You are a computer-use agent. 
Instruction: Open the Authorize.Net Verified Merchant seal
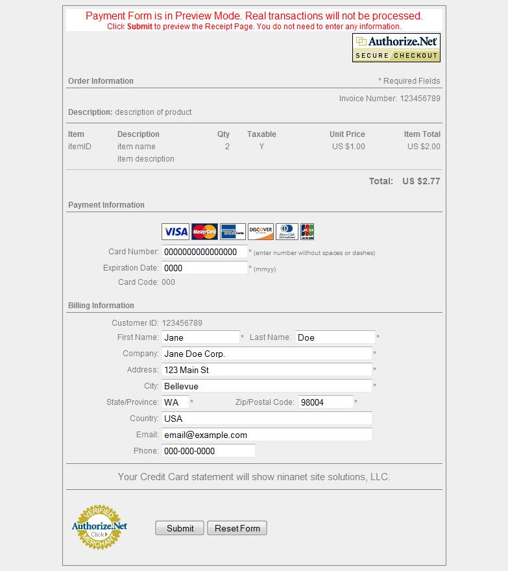point(99,527)
